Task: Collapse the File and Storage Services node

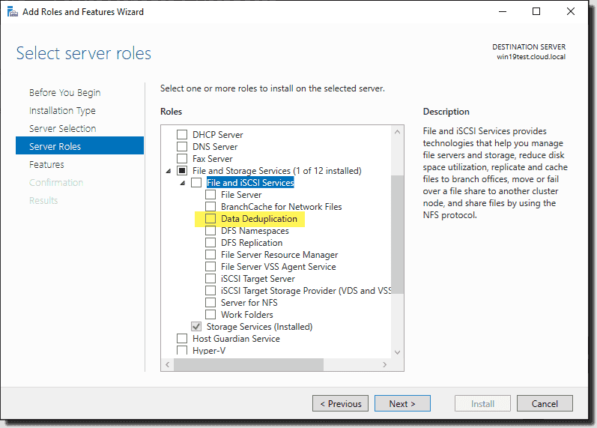Action: [x=169, y=171]
